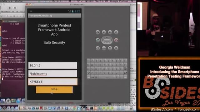Click the Chrome icon in the Dock

pos(75,108)
